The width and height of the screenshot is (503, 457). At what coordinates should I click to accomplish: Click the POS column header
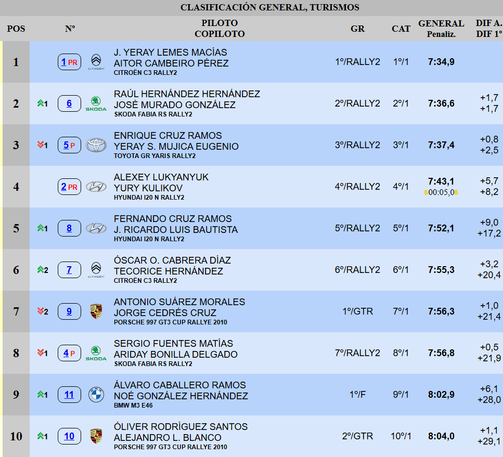(x=16, y=29)
